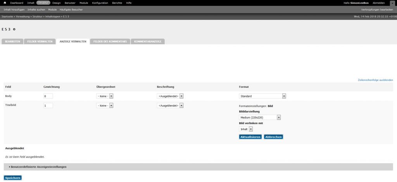
Task: Open the Body Übergeordnet dropdown
Action: pyautogui.click(x=105, y=96)
